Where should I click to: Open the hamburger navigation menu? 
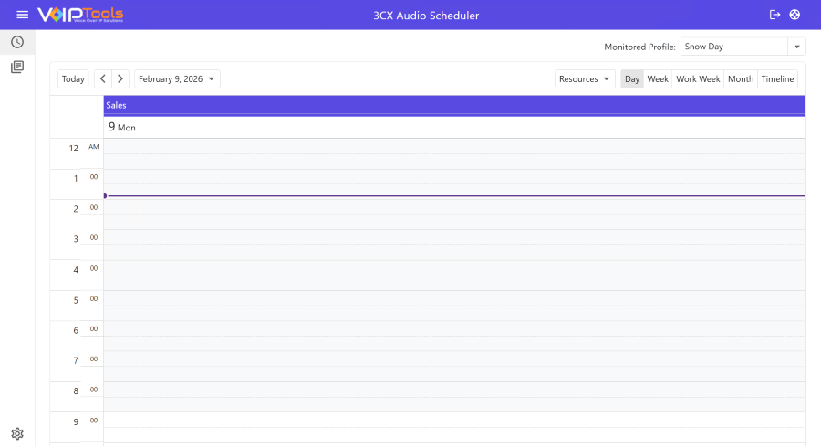pyautogui.click(x=22, y=15)
